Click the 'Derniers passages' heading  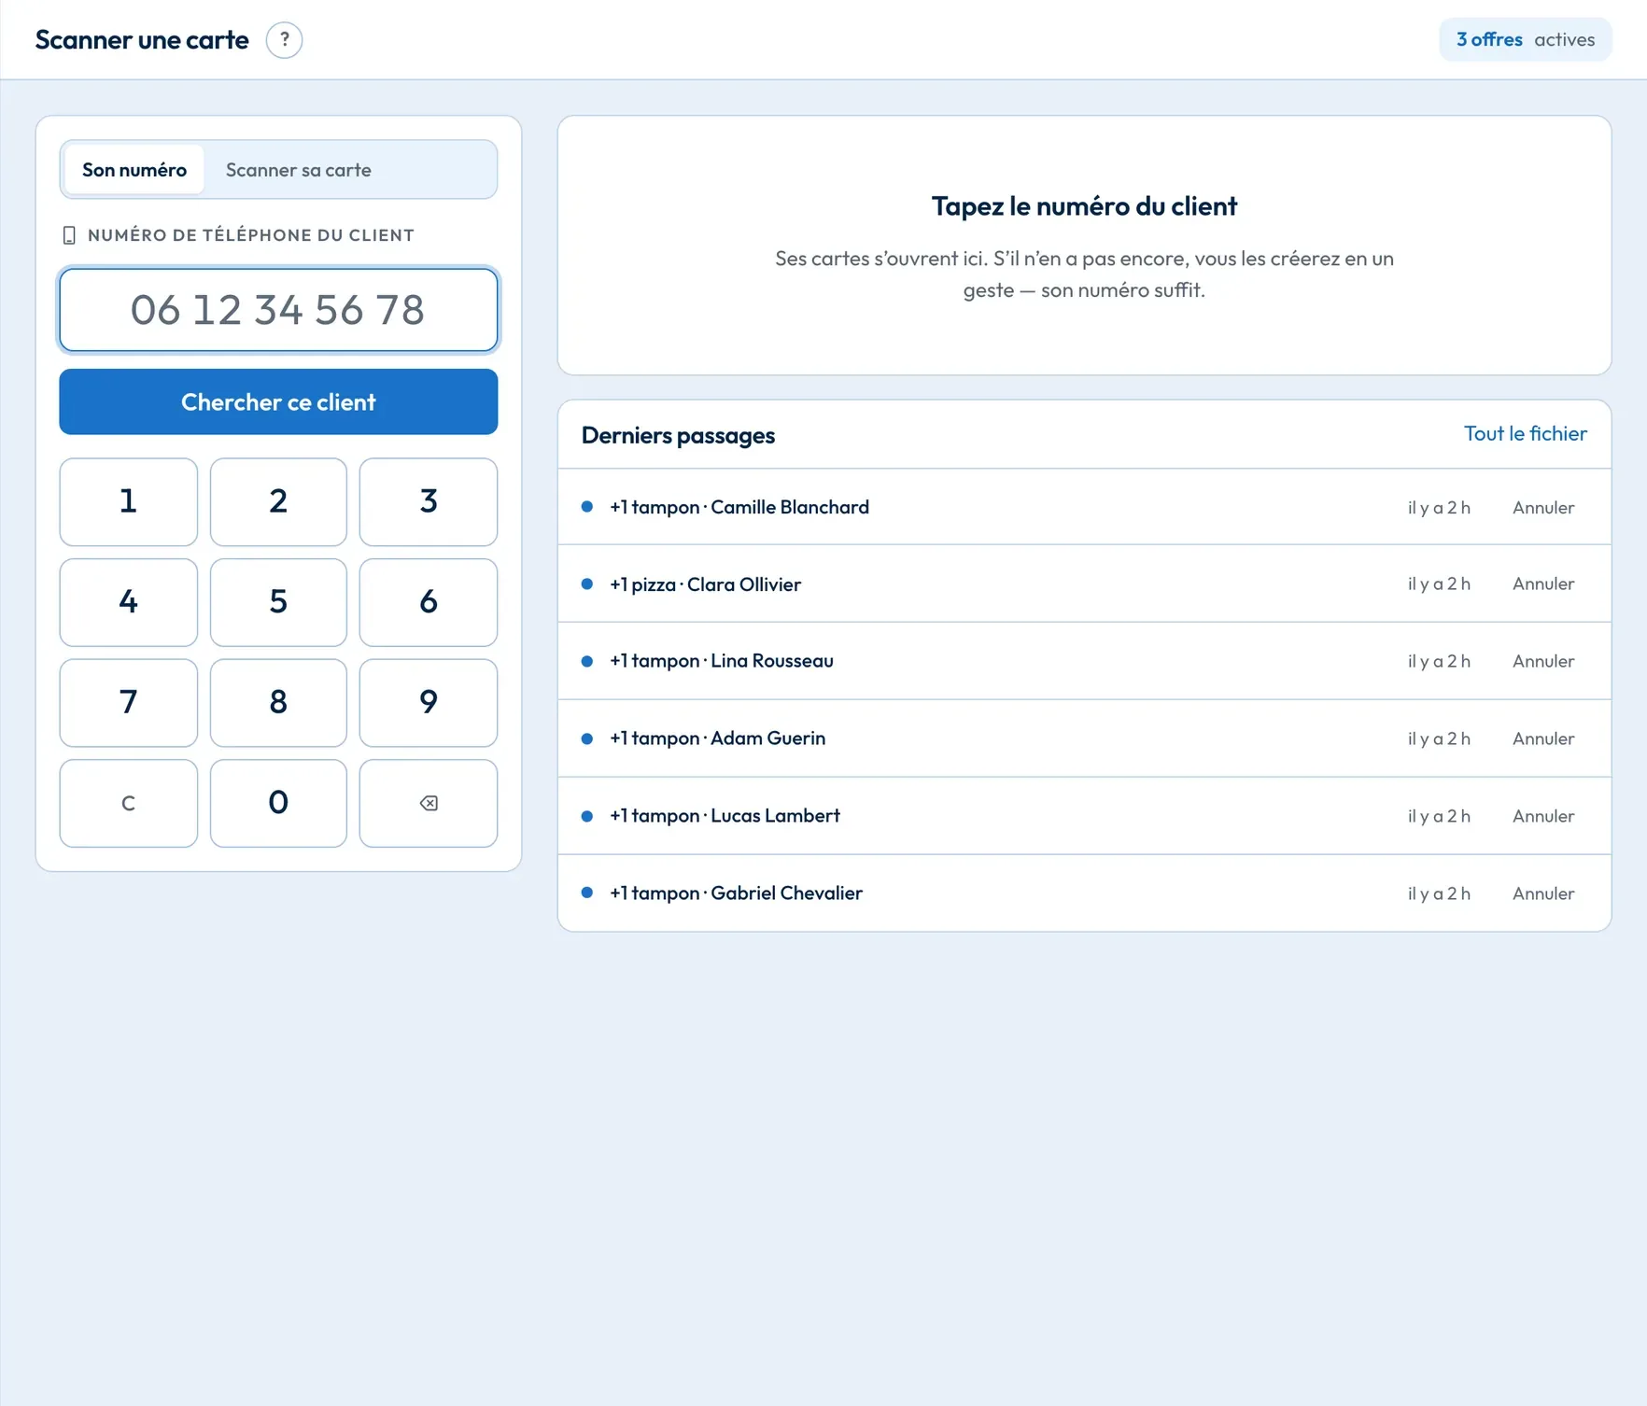pos(678,435)
